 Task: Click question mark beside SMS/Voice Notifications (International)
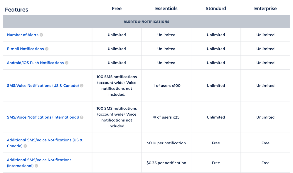(82, 117)
